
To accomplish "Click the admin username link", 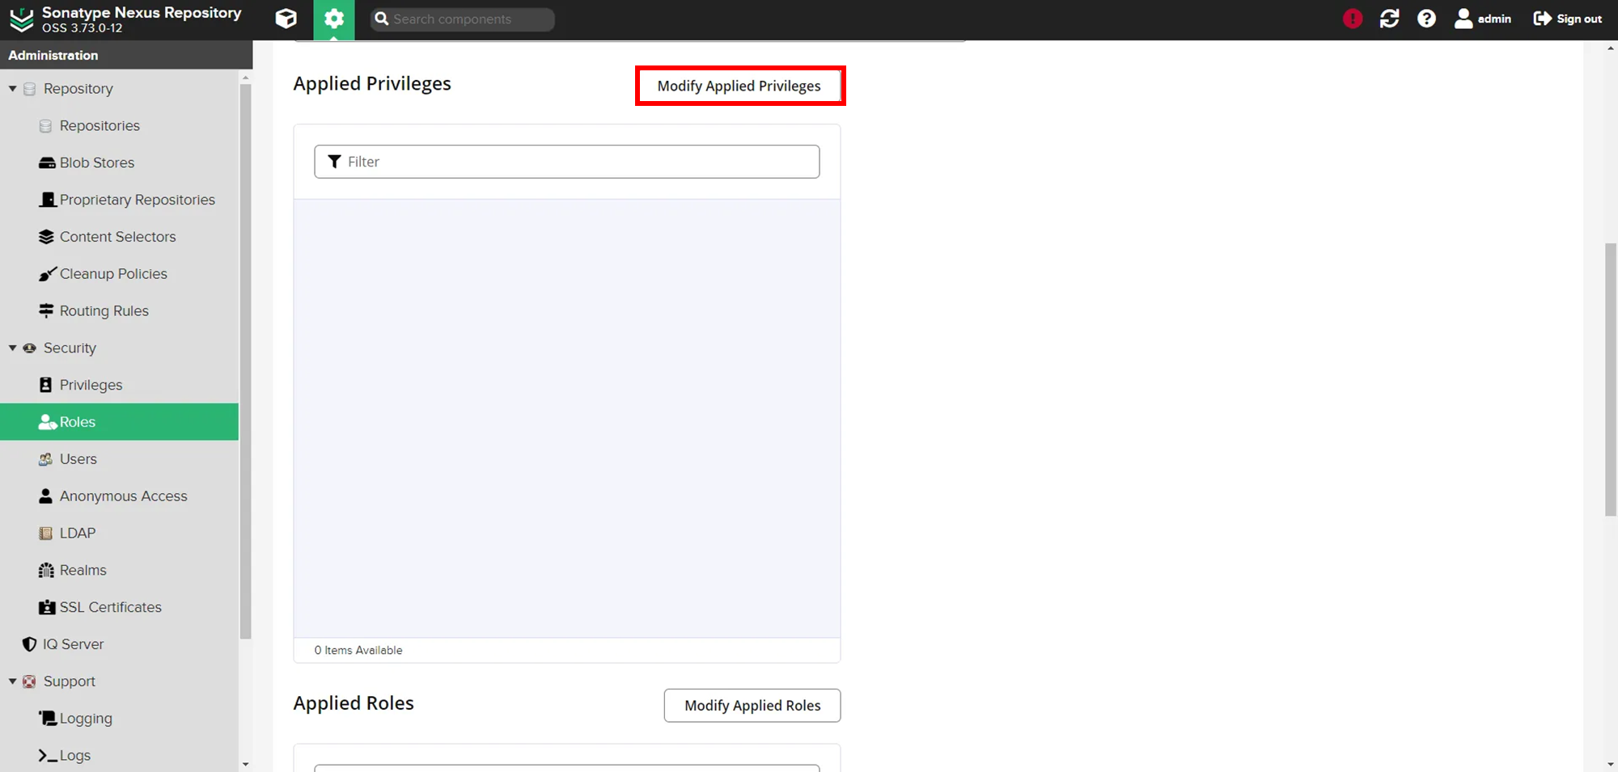I will 1494,19.
